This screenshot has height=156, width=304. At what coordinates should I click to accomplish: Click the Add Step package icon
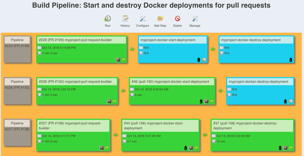point(160,19)
